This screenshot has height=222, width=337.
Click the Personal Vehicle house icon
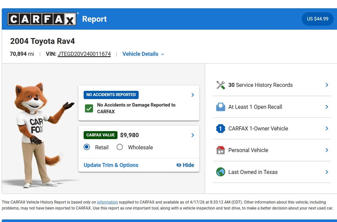click(220, 150)
